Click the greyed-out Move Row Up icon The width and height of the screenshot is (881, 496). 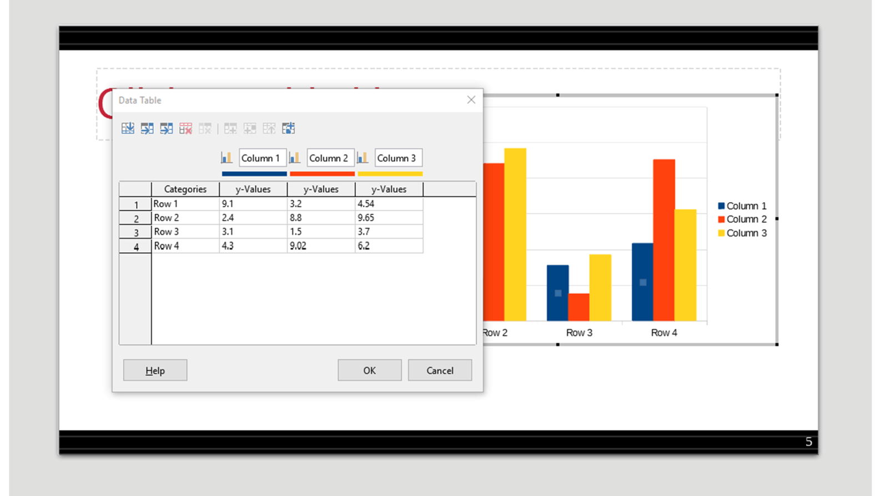(269, 128)
